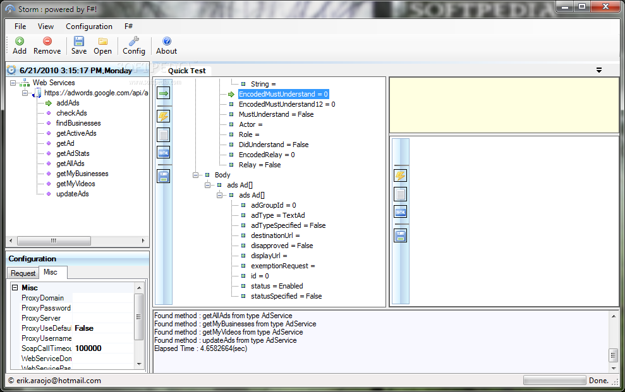Screen dimensions: 625x392
Task: Select the 'EncodedRelay = 0' row
Action: 267,155
